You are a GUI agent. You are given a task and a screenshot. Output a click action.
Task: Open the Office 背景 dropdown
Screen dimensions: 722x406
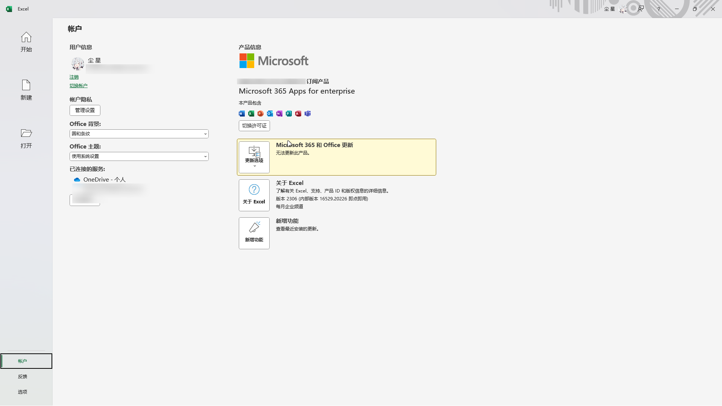point(139,134)
